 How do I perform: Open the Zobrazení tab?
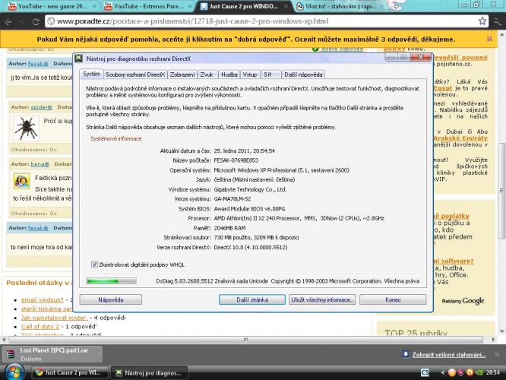coord(182,74)
